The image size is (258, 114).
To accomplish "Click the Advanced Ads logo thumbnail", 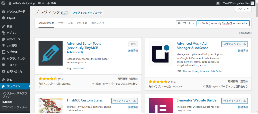I will click(x=161, y=53).
